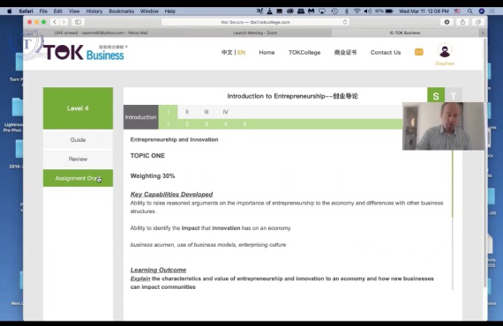Reload the page using the refresh icon

(x=345, y=22)
